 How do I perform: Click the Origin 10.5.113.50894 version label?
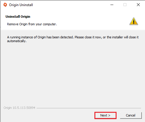pyautogui.click(x=19, y=108)
